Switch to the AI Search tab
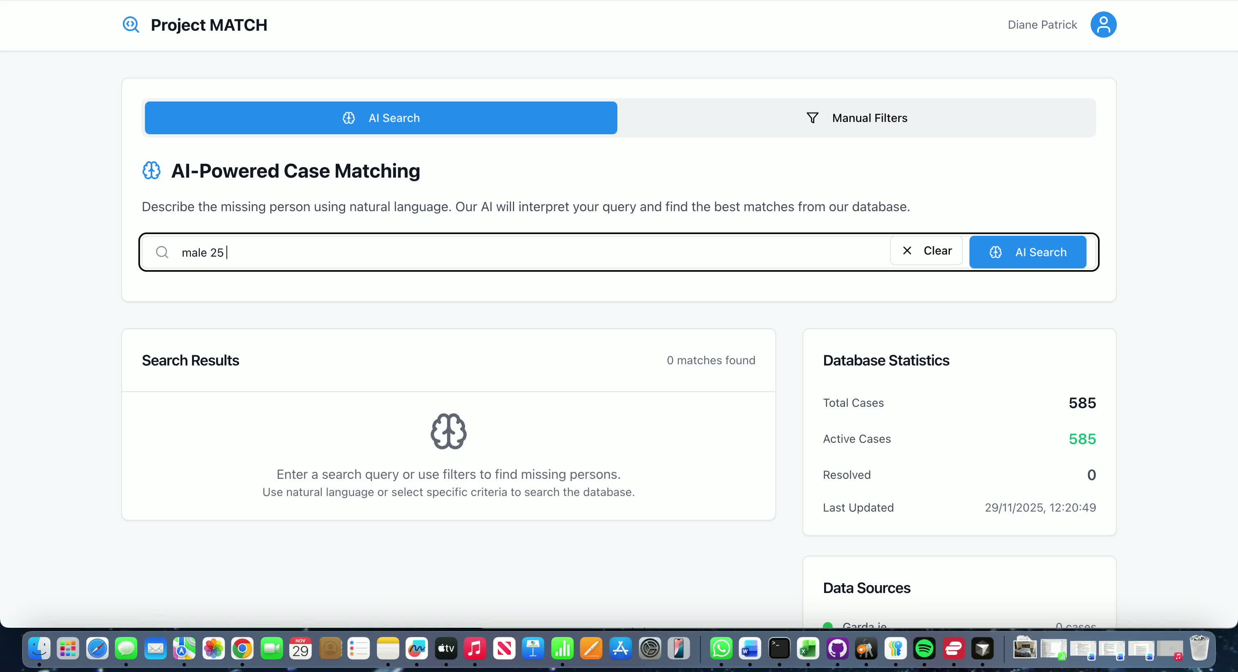The height and width of the screenshot is (672, 1238). point(381,118)
